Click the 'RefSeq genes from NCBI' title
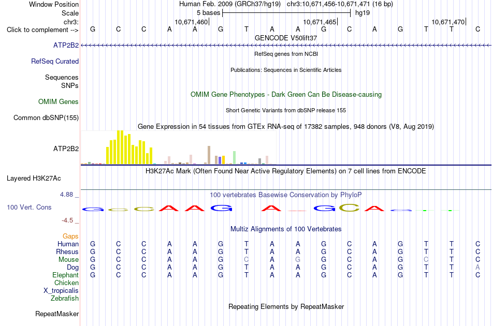The height and width of the screenshot is (326, 492). click(286, 54)
